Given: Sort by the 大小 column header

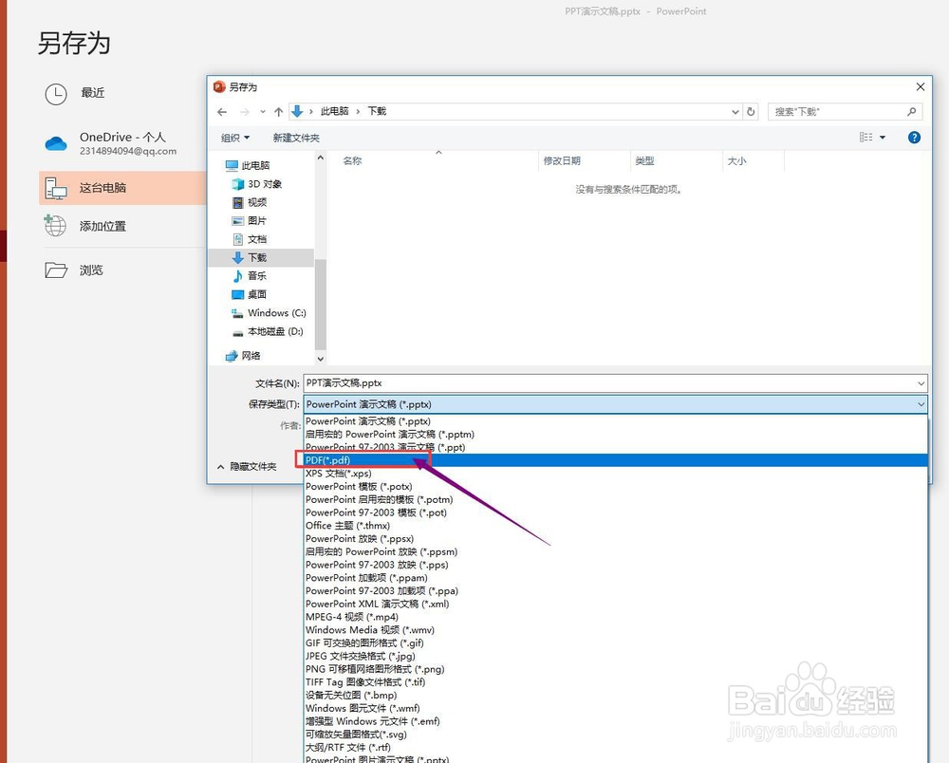Looking at the screenshot, I should point(736,161).
